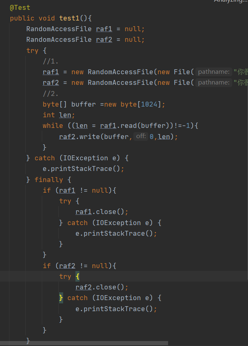Click the write call in raf2.write
248x346 pixels.
pyautogui.click(x=90, y=137)
